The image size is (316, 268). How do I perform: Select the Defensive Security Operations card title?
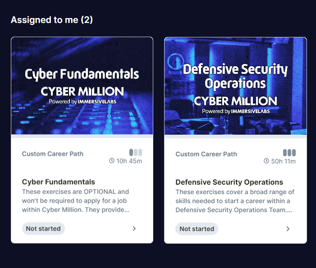point(229,182)
